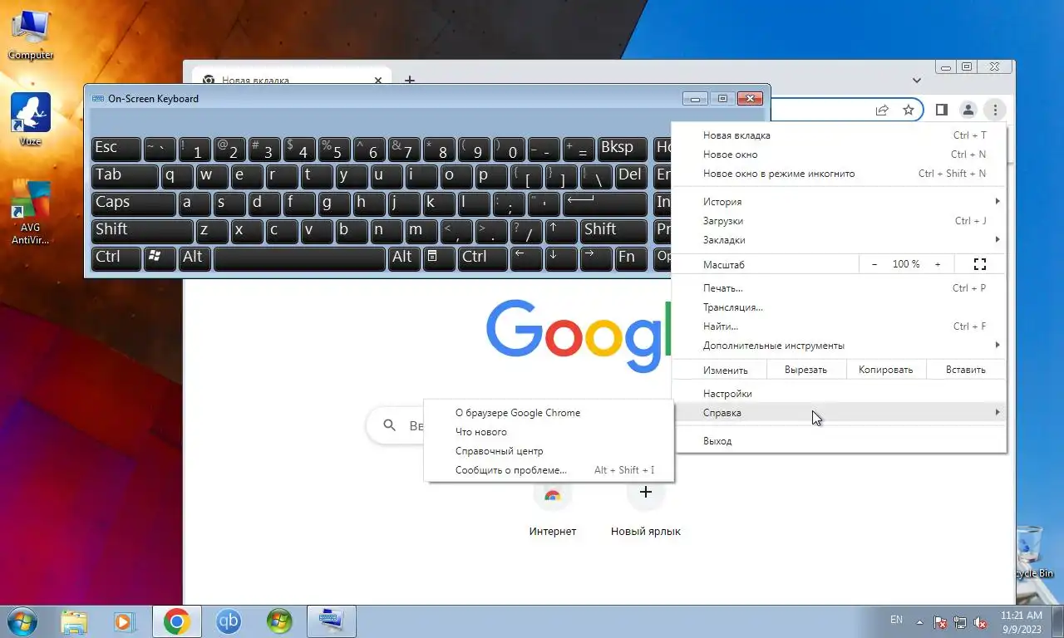Choose Сообщить о проблеме... entry
The image size is (1064, 638).
(549, 470)
